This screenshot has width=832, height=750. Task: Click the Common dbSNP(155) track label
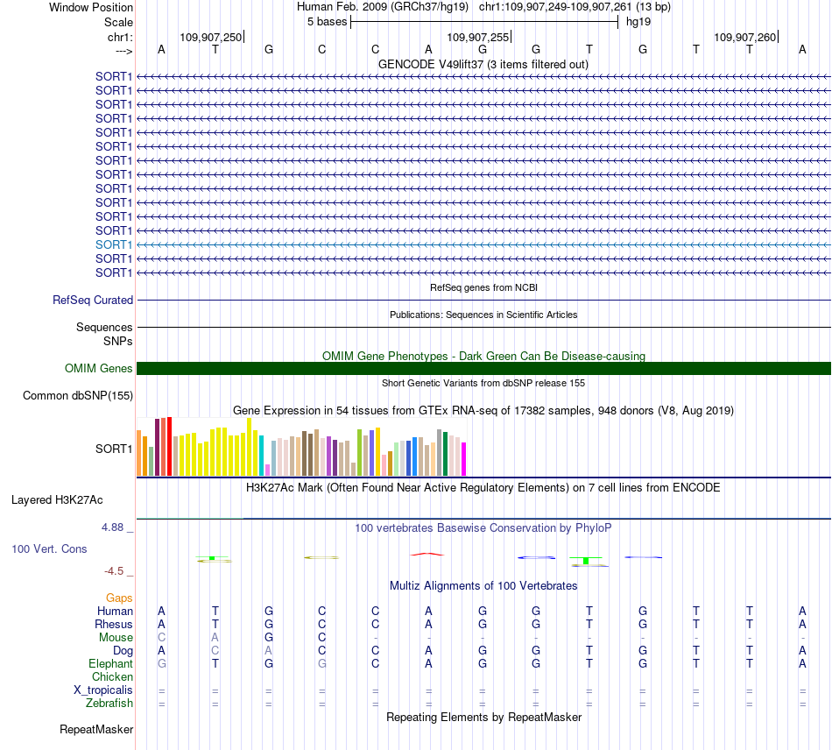tap(78, 395)
